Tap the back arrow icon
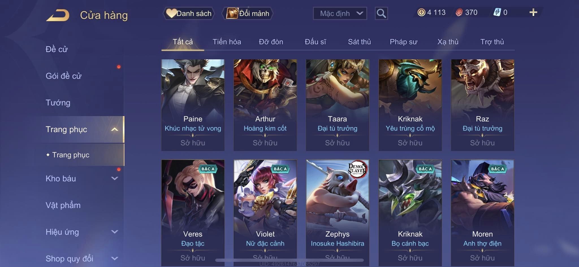579x267 pixels. click(58, 15)
